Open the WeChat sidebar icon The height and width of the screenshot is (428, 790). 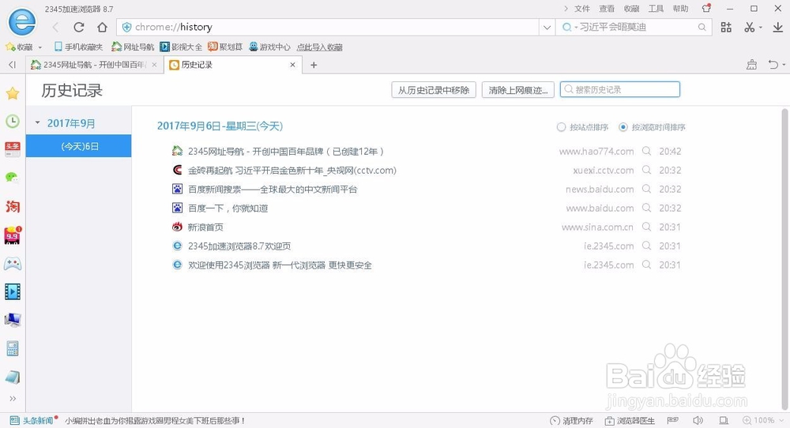pyautogui.click(x=13, y=178)
